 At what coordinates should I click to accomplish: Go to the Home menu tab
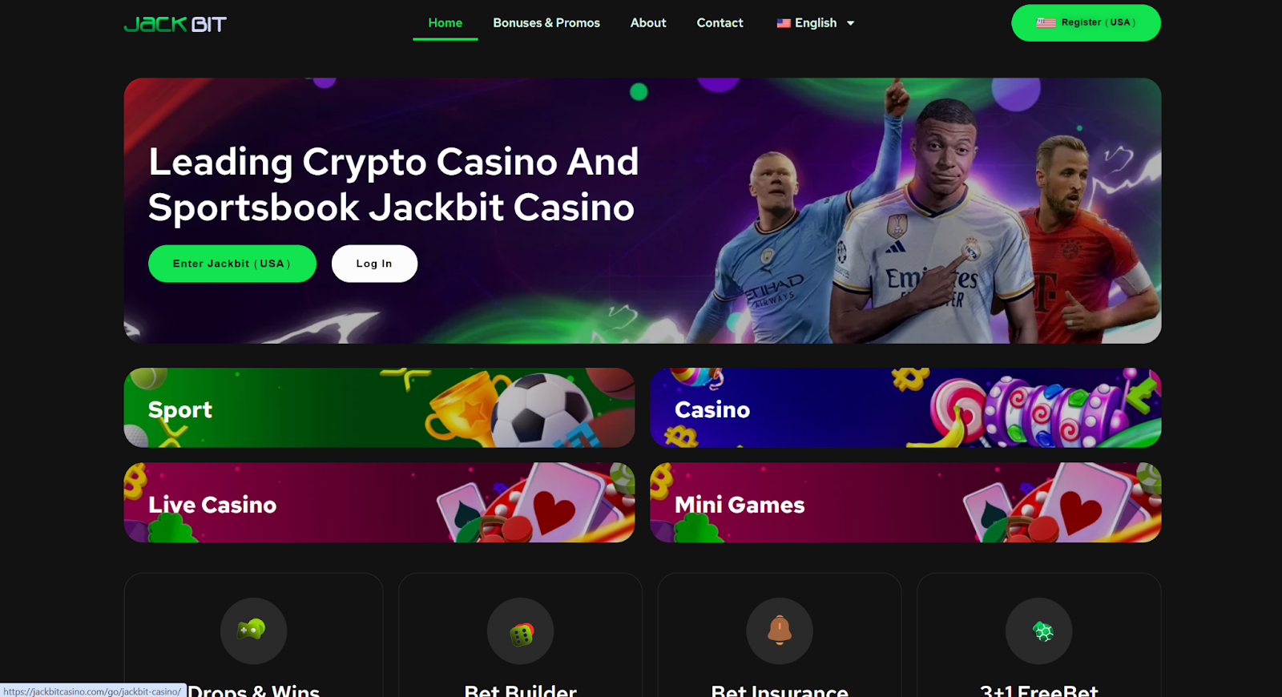pos(445,23)
